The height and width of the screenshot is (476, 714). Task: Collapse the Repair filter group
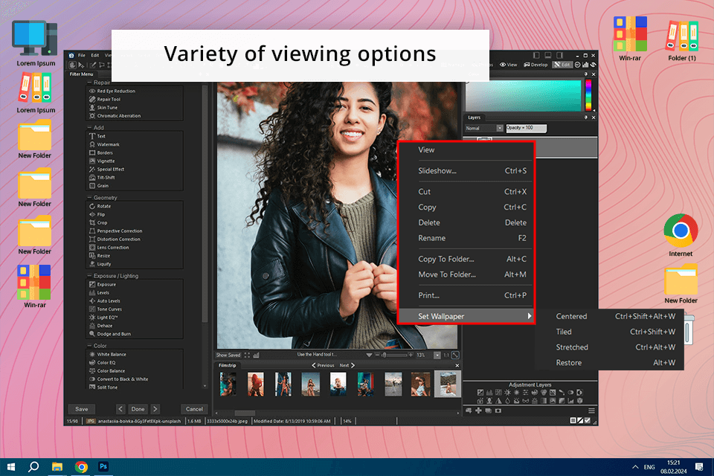click(89, 83)
